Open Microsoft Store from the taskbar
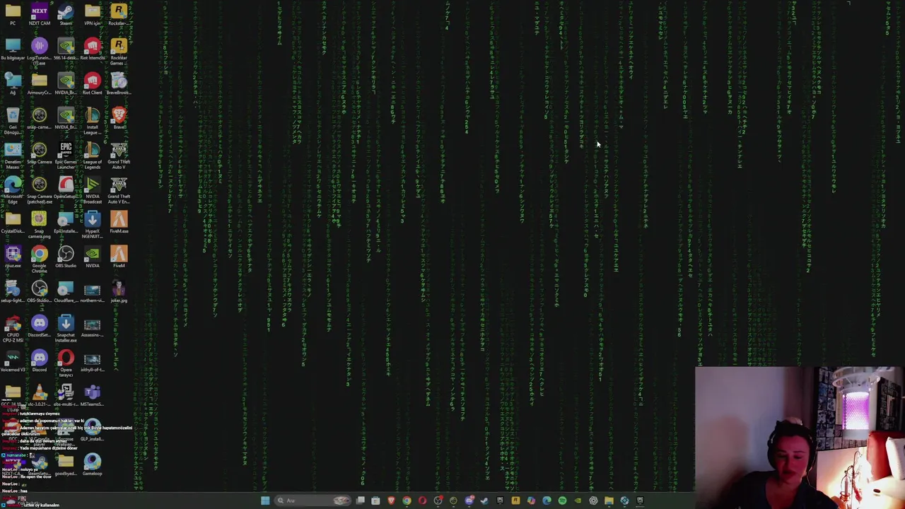 [375, 501]
